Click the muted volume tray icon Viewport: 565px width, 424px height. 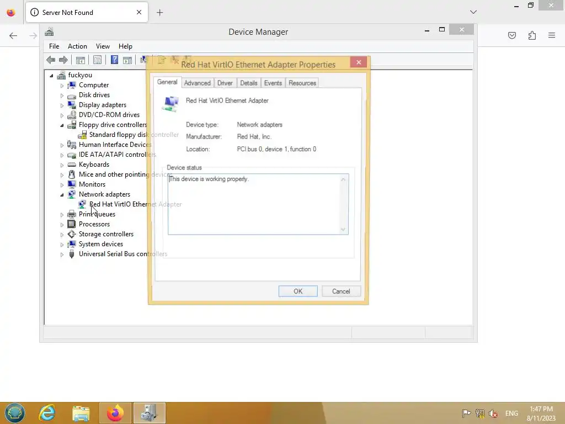click(x=493, y=413)
